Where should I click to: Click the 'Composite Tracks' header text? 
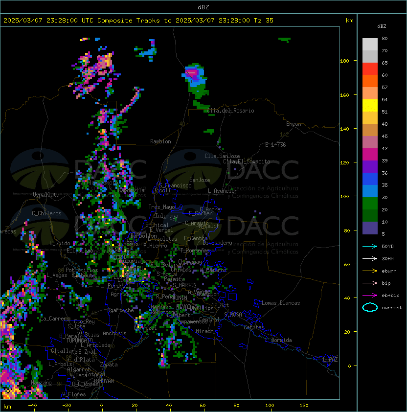129,21
